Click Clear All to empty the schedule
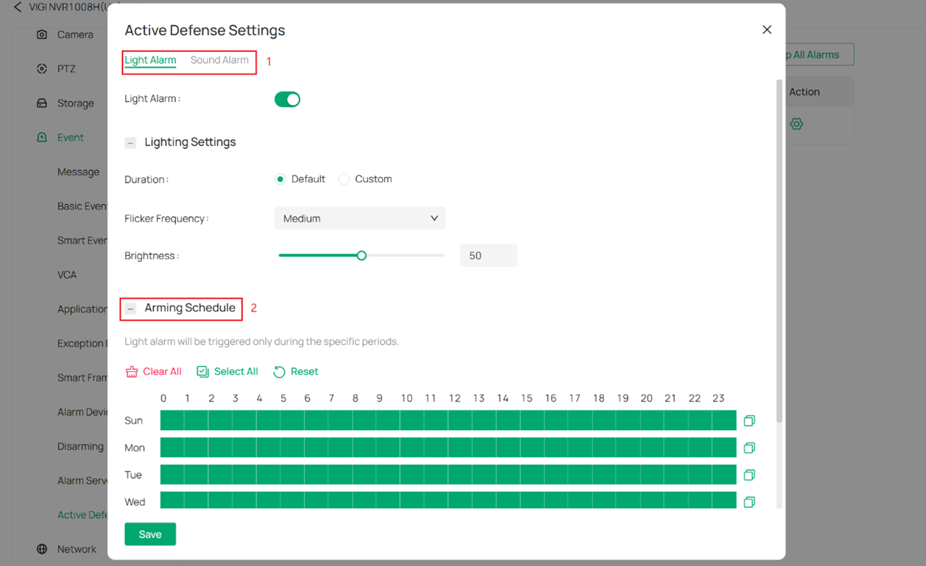926x566 pixels. pos(153,371)
